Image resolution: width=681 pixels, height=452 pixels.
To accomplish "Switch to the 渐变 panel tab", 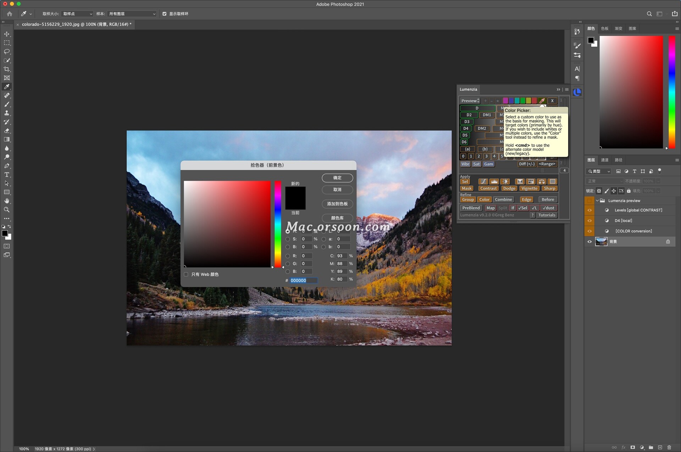I will tap(618, 28).
